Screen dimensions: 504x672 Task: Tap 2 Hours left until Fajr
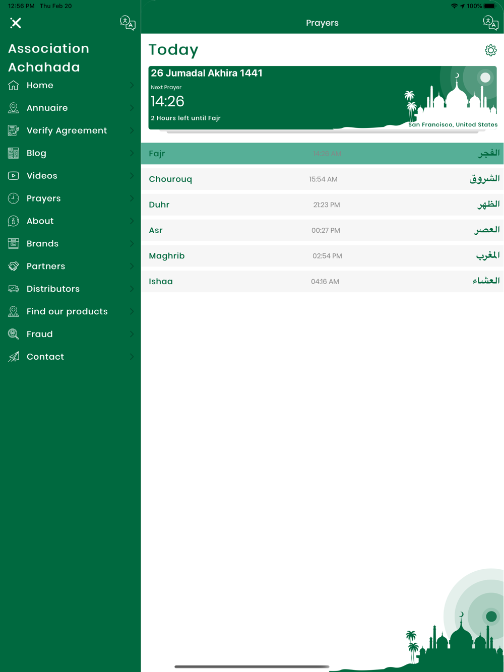(185, 118)
